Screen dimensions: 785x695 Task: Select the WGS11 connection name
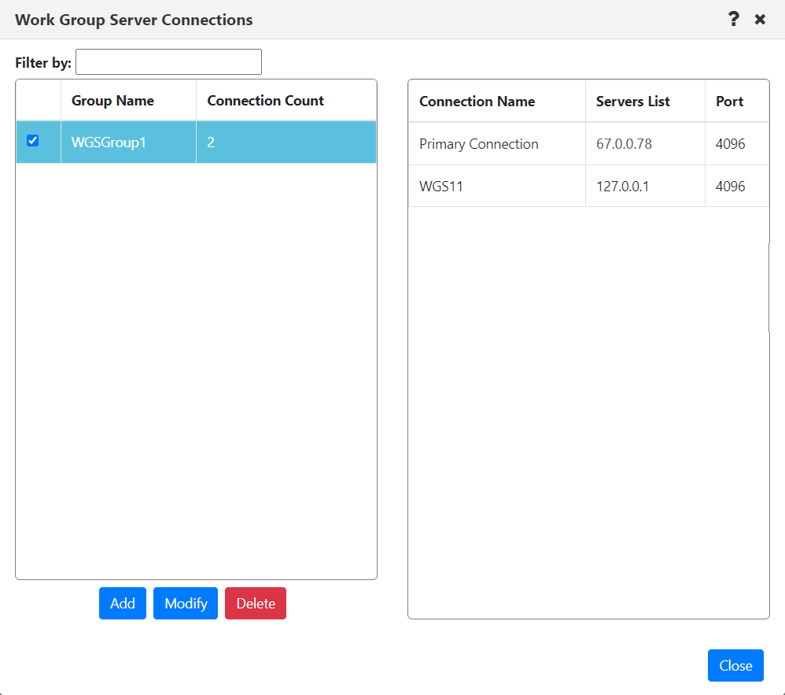(441, 187)
